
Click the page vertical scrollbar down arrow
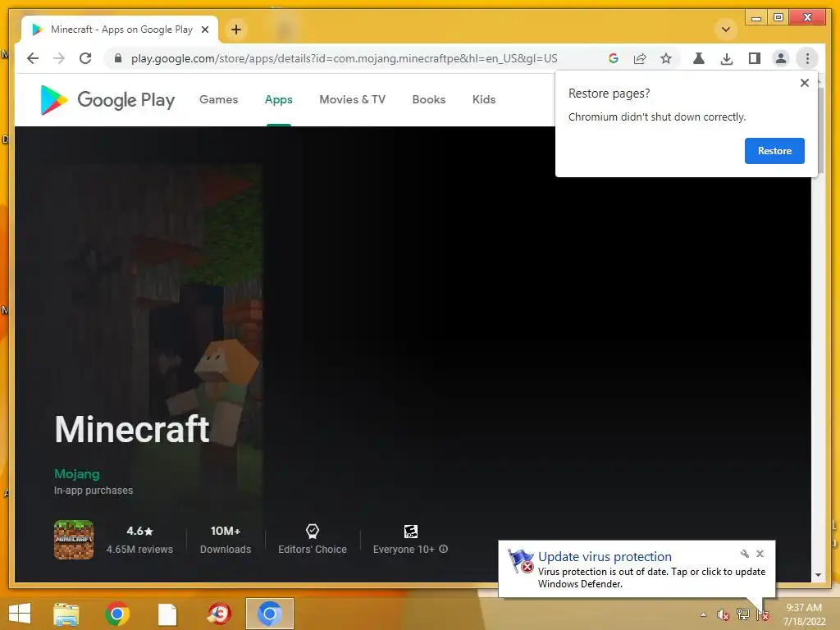818,575
